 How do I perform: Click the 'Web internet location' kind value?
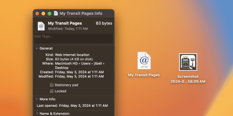[x=72, y=55]
